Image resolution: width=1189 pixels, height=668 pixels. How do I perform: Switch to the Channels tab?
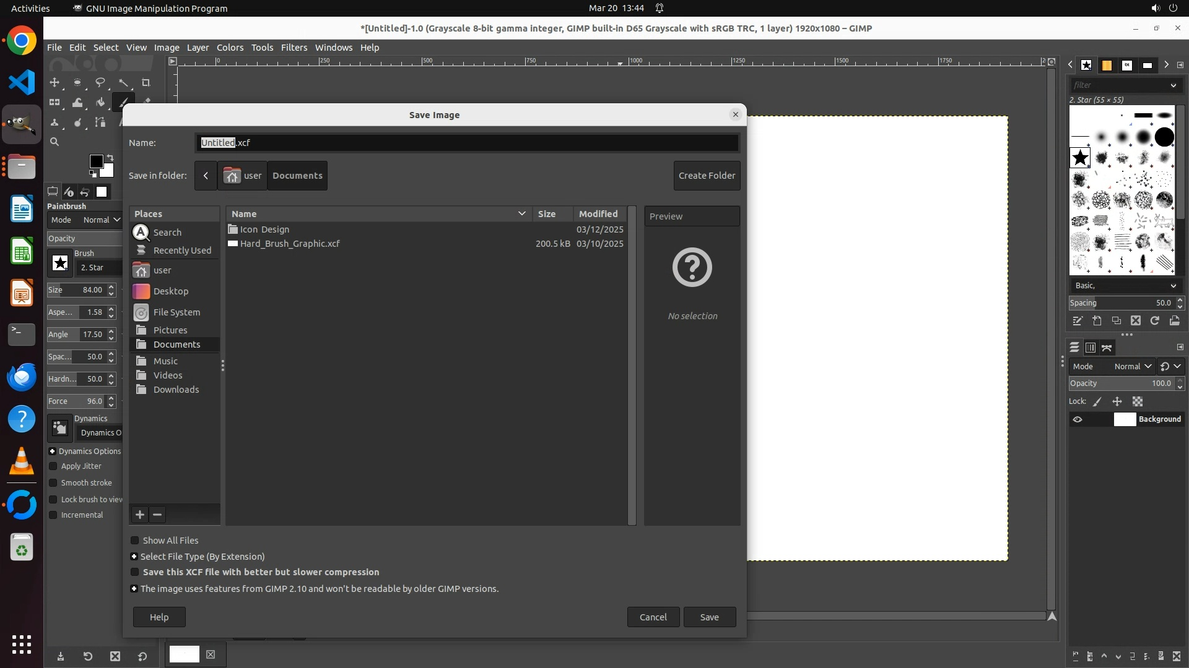tap(1091, 348)
